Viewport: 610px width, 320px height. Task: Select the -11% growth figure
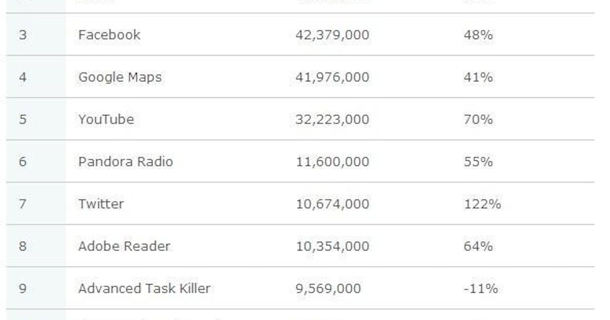tap(480, 289)
